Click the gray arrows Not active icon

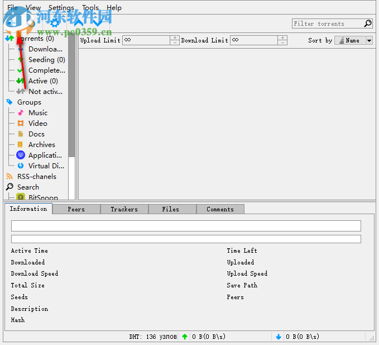coord(21,92)
